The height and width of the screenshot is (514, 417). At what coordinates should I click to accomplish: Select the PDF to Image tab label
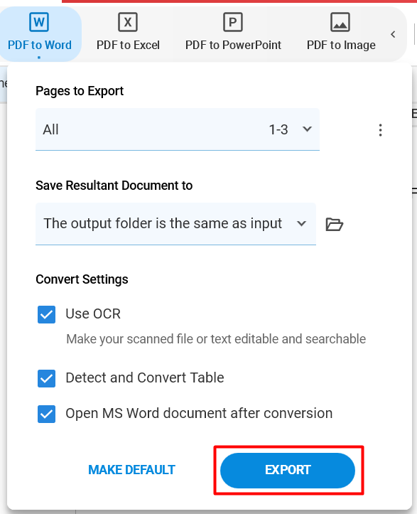click(341, 45)
